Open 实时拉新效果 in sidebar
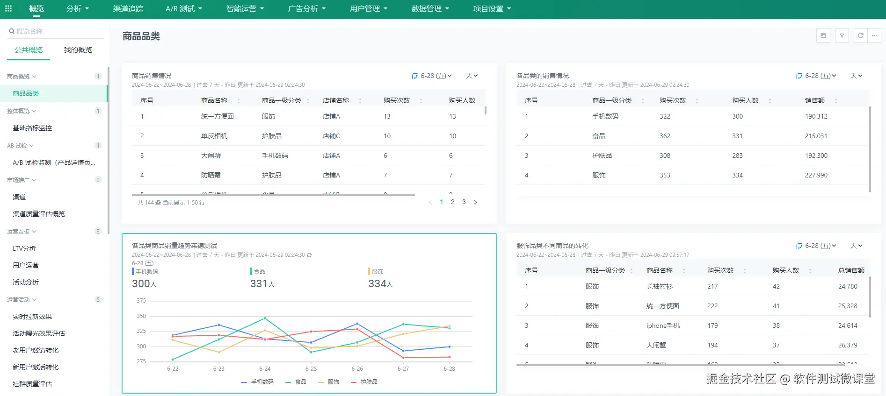Screen dimensions: 886x396 click(32, 317)
